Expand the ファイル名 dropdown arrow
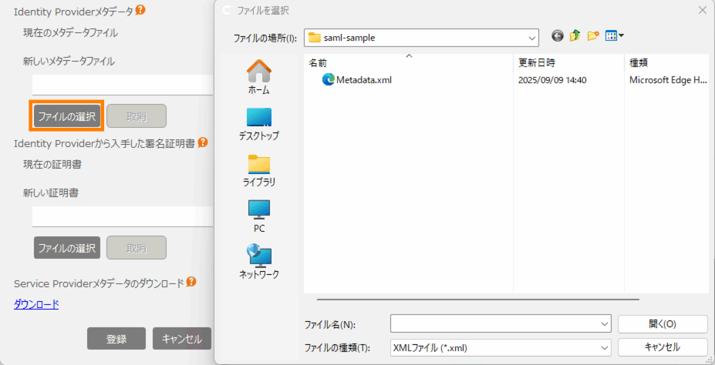 click(604, 324)
